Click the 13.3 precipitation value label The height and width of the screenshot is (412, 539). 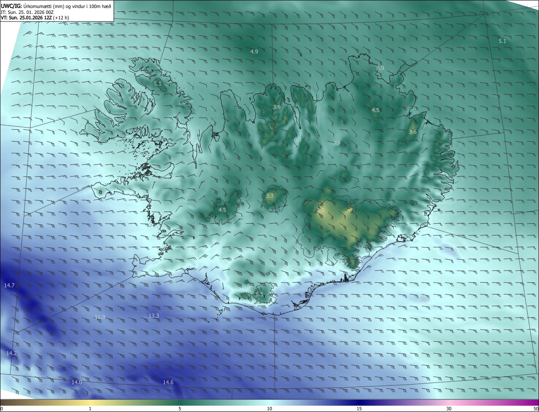click(x=154, y=316)
